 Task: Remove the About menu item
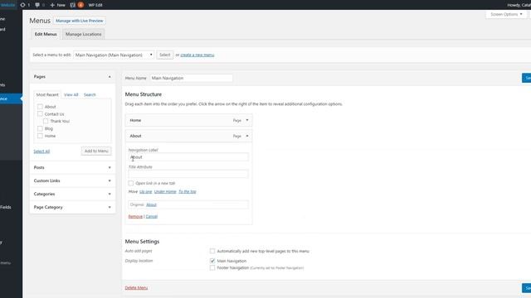[135, 216]
